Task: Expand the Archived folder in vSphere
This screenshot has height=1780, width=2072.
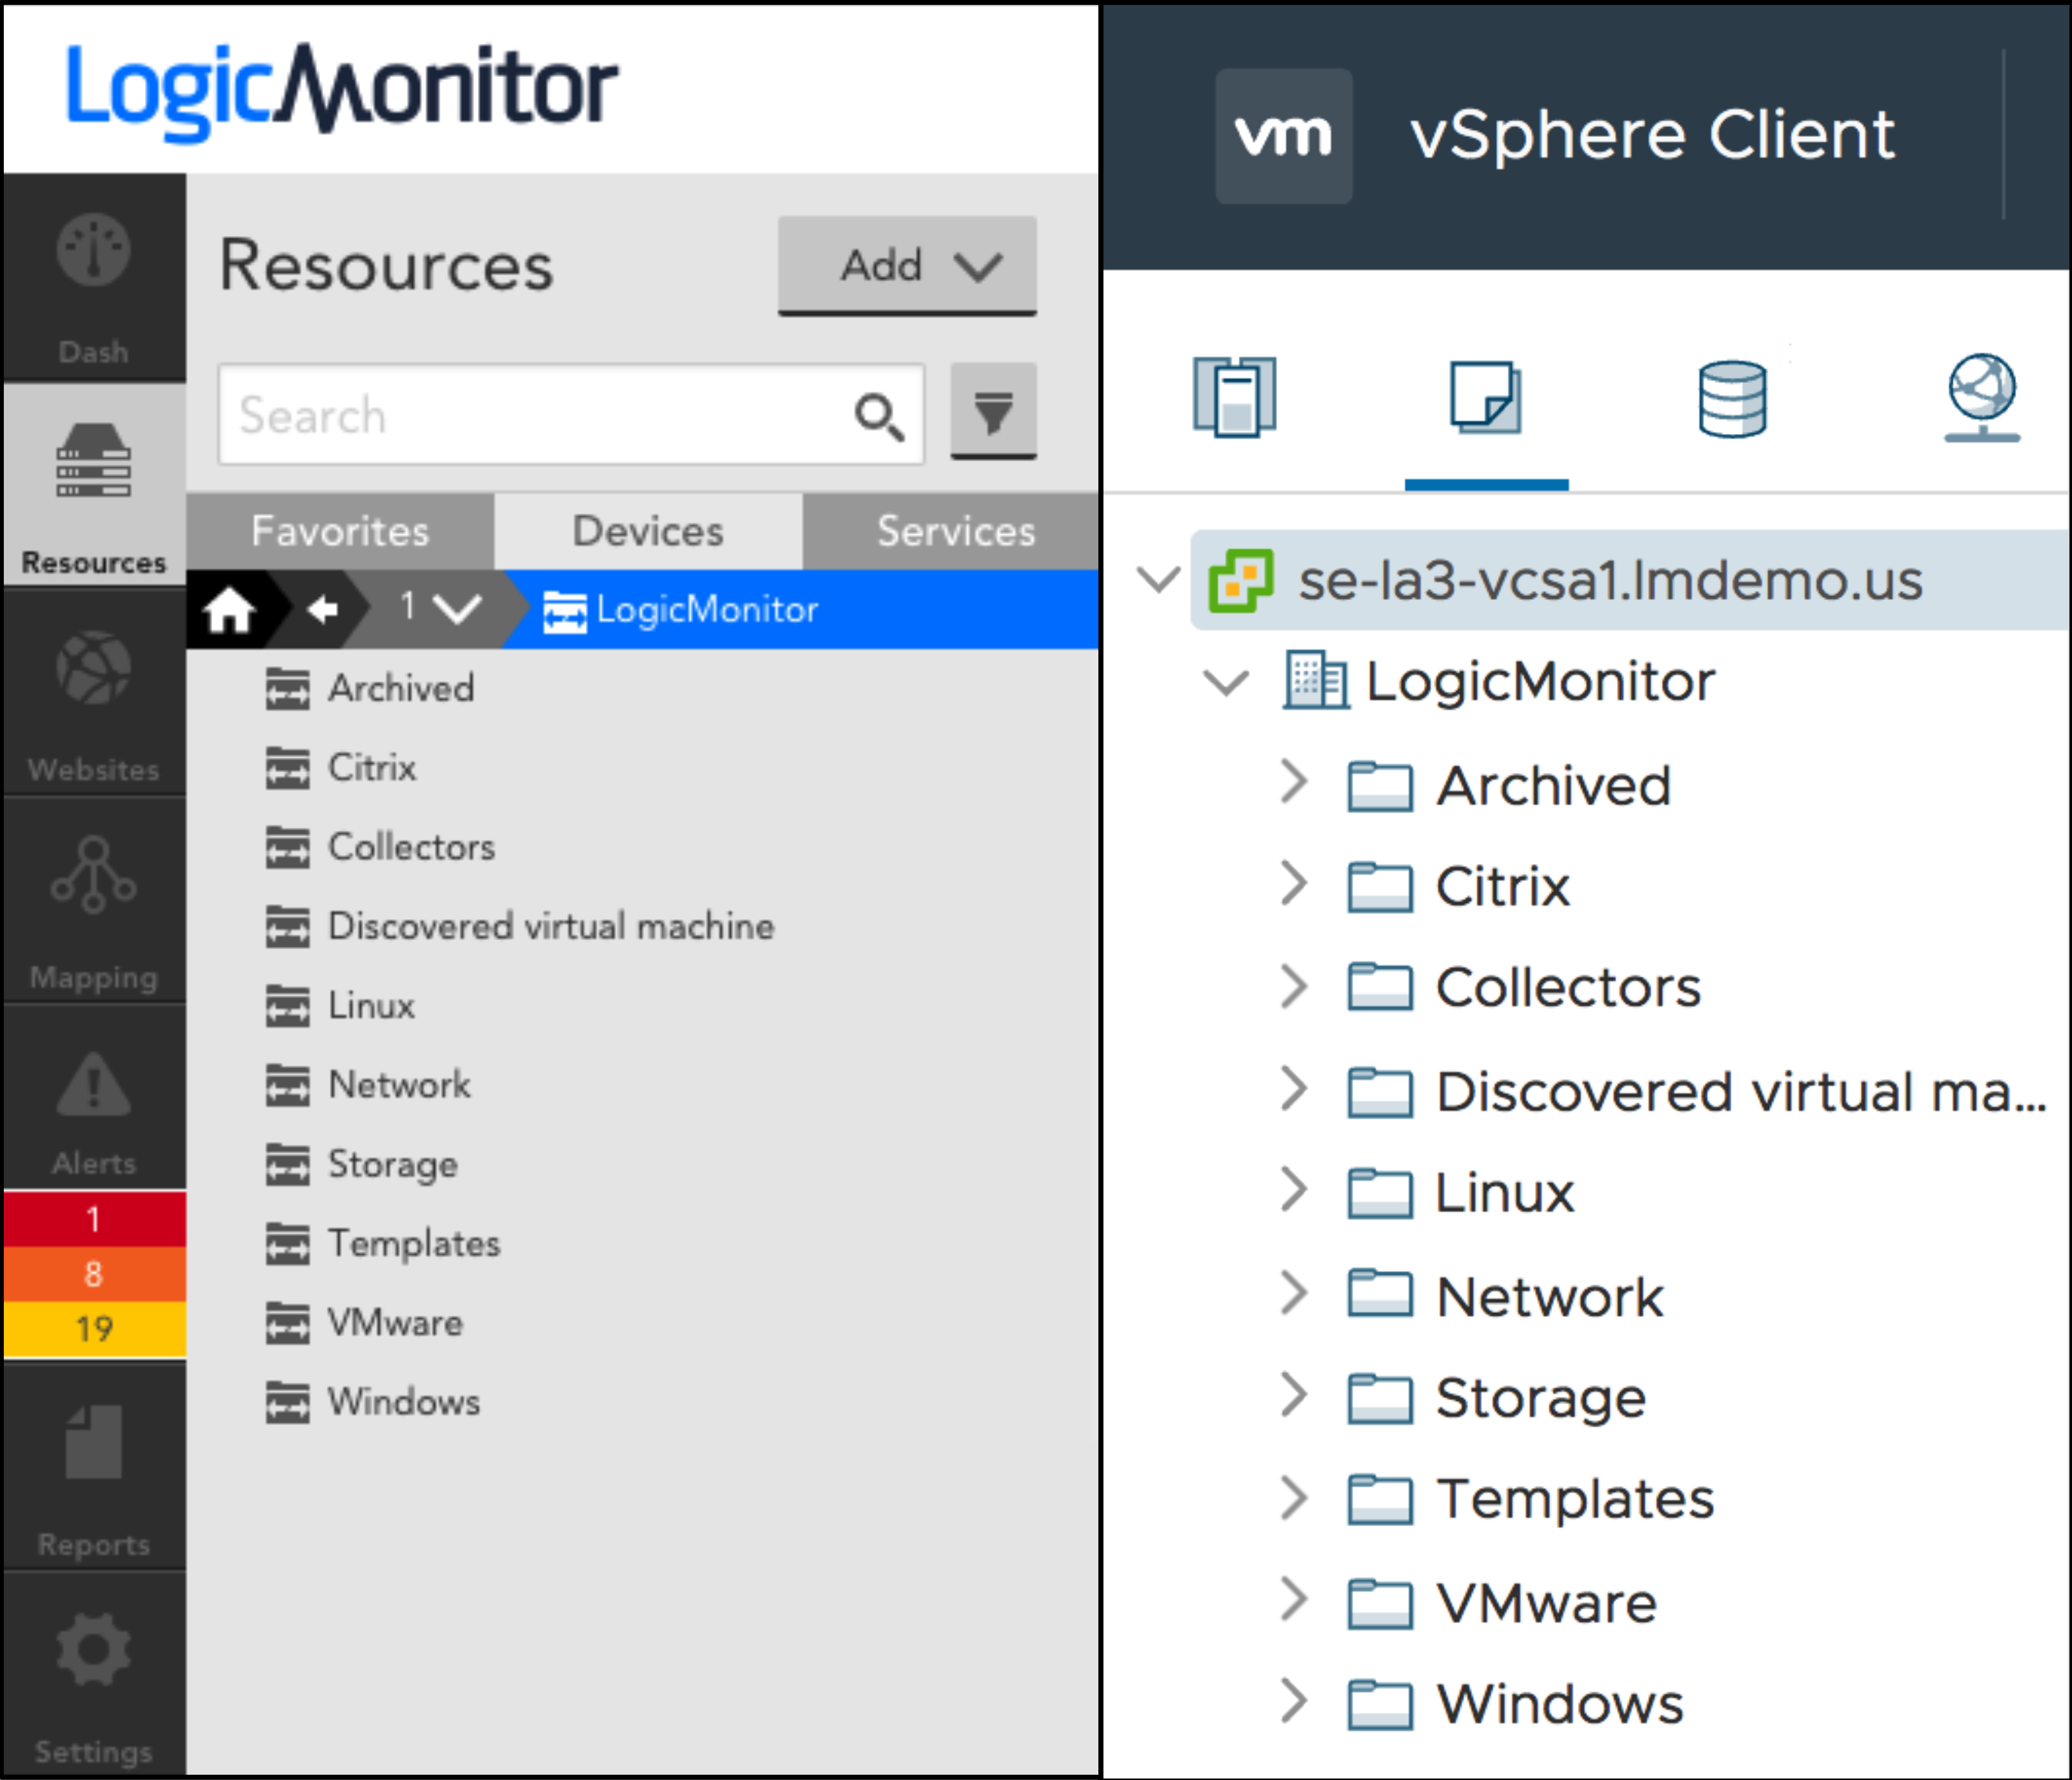Action: click(1295, 782)
